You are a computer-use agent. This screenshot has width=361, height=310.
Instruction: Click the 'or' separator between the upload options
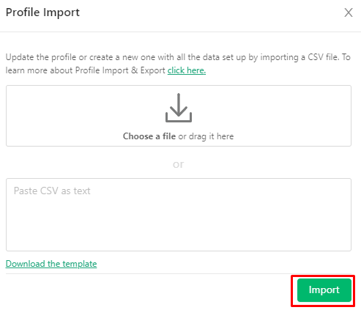pos(179,164)
